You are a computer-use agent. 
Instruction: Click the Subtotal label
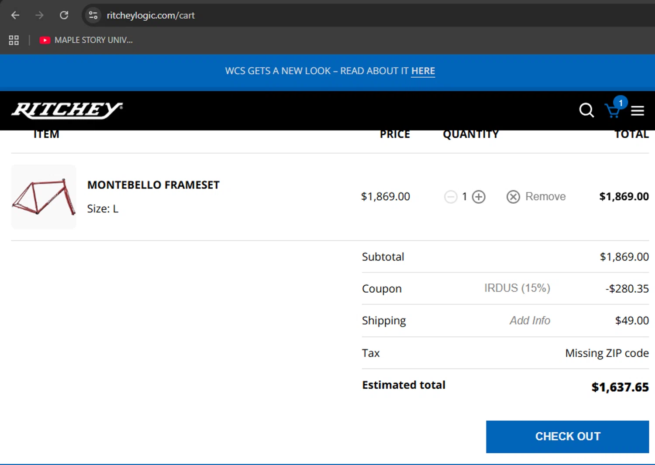click(383, 257)
